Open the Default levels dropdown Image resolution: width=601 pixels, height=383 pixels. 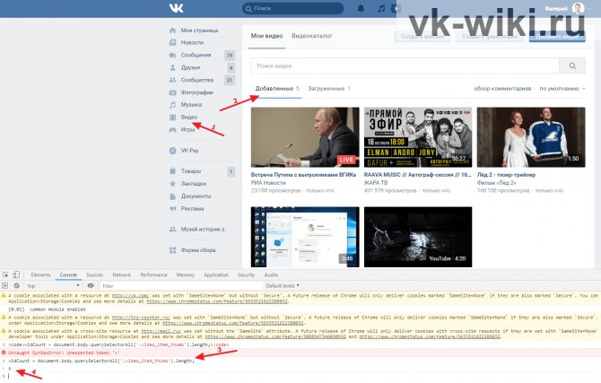[x=283, y=285]
